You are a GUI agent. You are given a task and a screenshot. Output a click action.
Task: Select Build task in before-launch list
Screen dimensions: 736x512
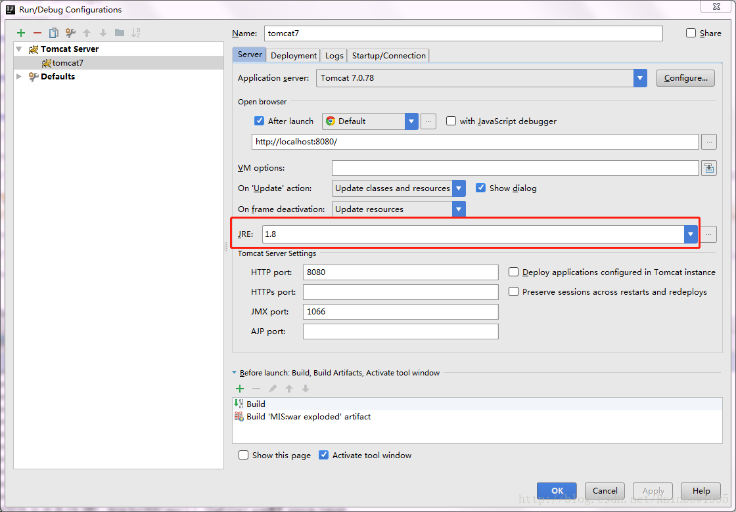pyautogui.click(x=477, y=404)
